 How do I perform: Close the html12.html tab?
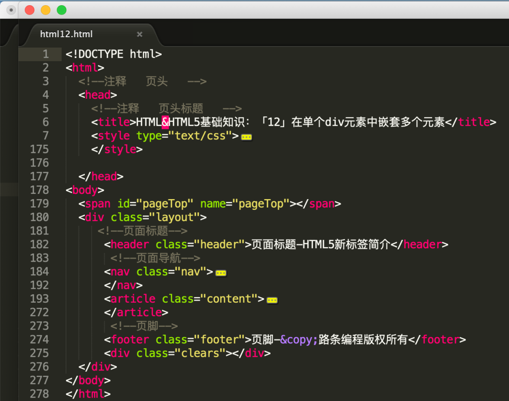point(140,34)
